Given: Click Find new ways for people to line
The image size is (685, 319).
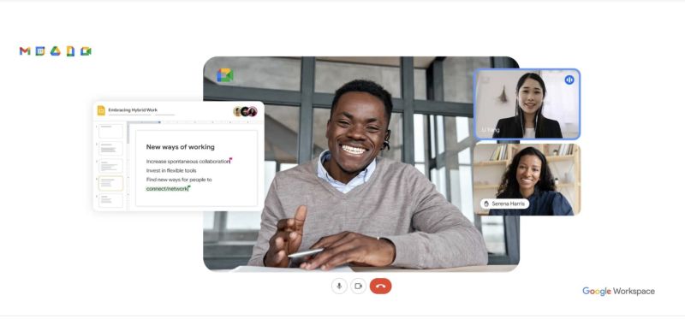Looking at the screenshot, I should [x=179, y=180].
